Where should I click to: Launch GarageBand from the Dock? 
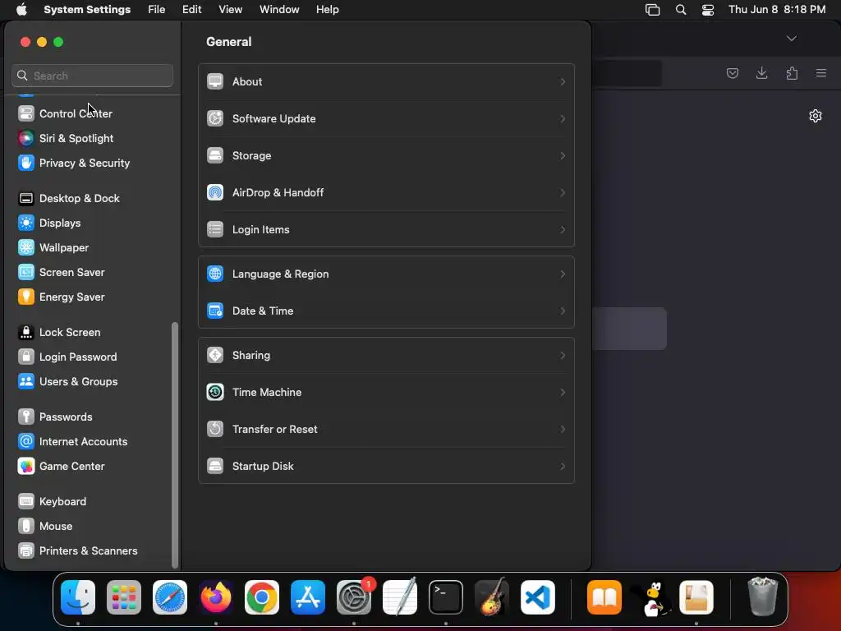tap(491, 598)
